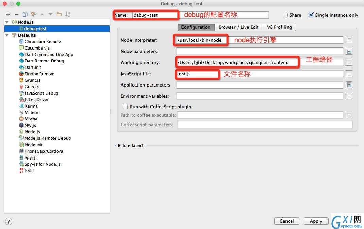
Task: Select DartUnit default configuration
Action: (x=33, y=68)
